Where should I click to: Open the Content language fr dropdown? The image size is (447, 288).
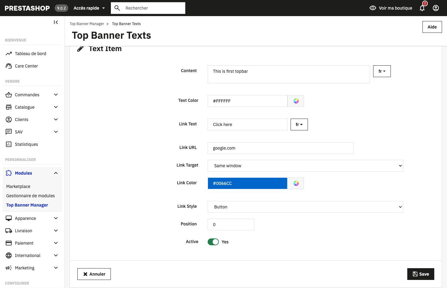point(382,71)
